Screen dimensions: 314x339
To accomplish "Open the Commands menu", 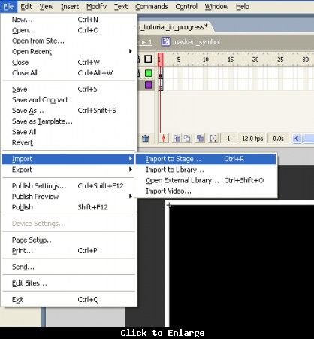I will pyautogui.click(x=152, y=6).
